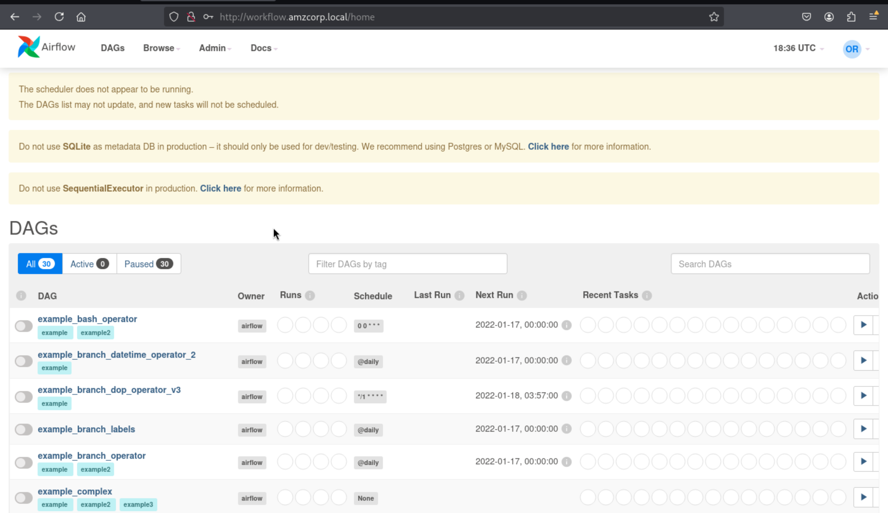Screen dimensions: 888x513
Task: Focus the Search DAGs input field
Action: (x=770, y=264)
